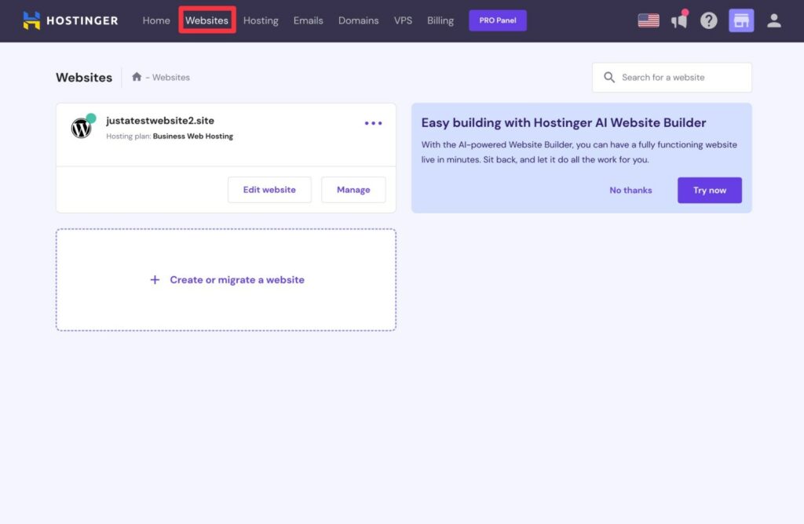Open the store marketplace icon

point(741,20)
